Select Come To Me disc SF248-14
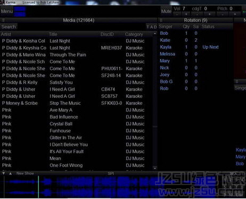The height and width of the screenshot is (199, 246). pos(76,76)
